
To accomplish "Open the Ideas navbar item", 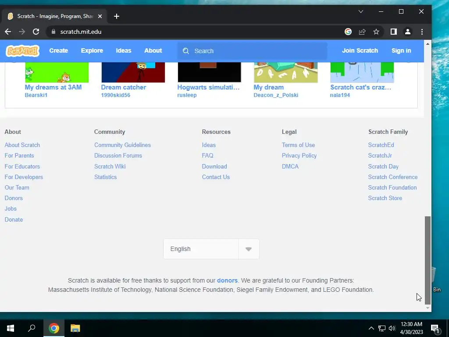I will point(123,51).
